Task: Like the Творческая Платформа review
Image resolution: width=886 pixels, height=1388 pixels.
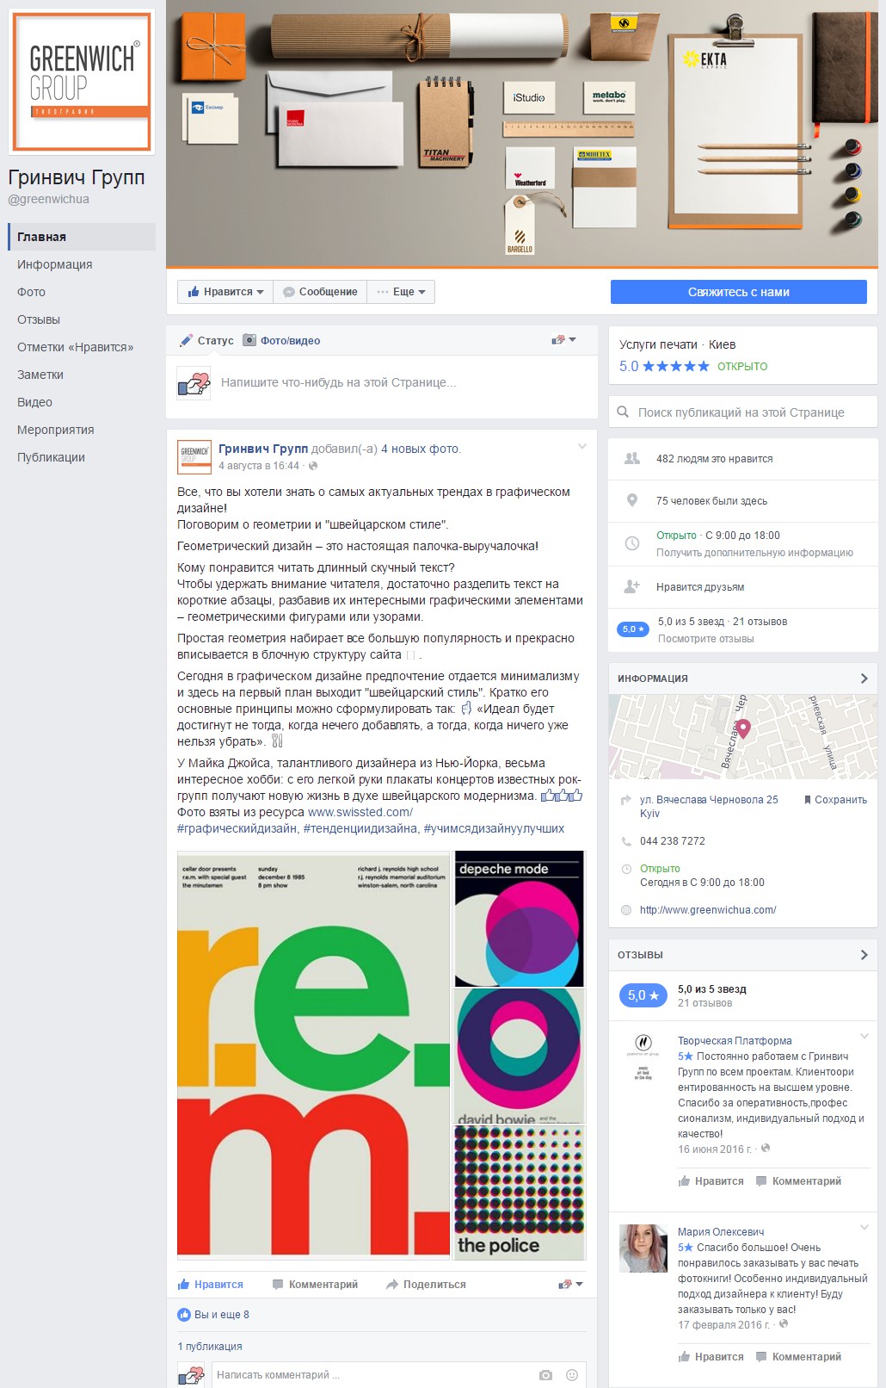Action: [x=711, y=1181]
